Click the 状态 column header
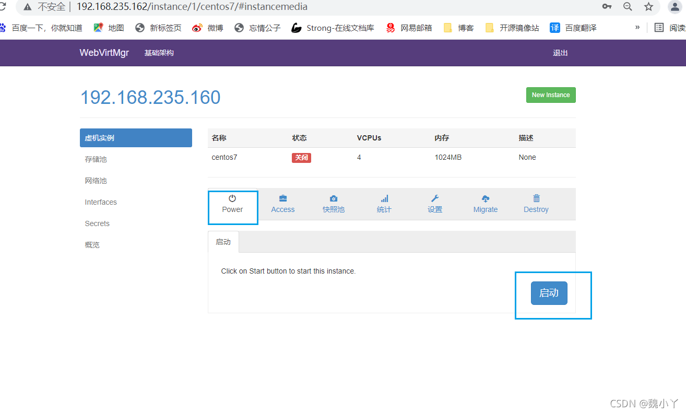Image resolution: width=686 pixels, height=413 pixels. [x=300, y=138]
